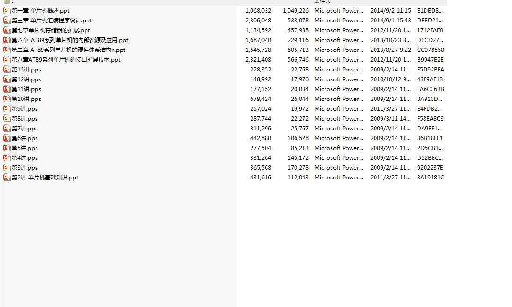Select file 第八章AT89系列单片机的接口扩展技术.ppt

[x=66, y=60]
